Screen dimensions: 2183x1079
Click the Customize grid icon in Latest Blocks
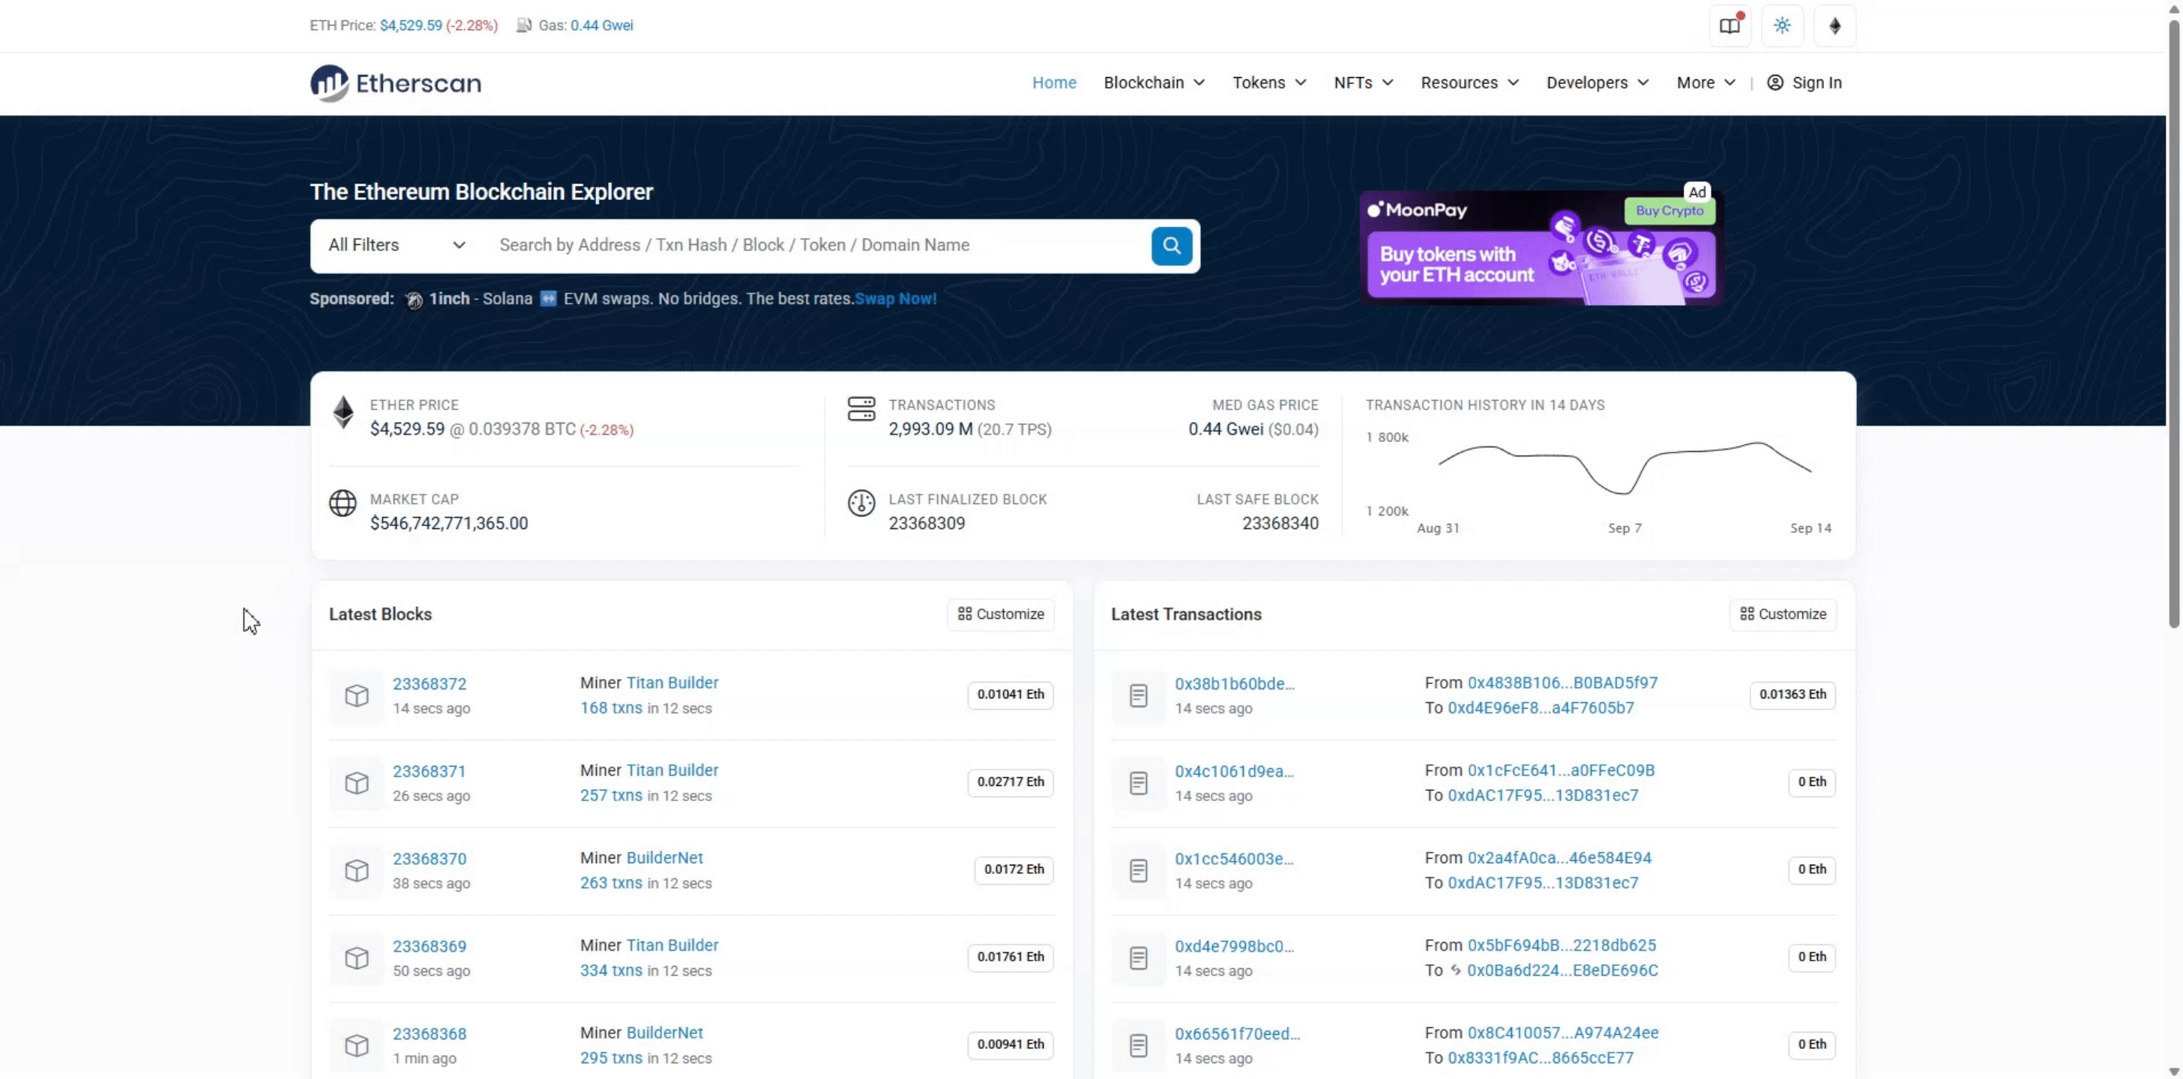964,614
